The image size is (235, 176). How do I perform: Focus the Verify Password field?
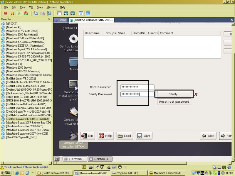coord(137,94)
